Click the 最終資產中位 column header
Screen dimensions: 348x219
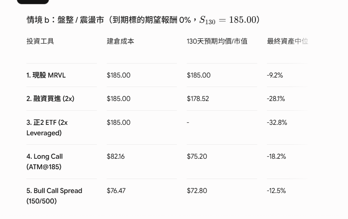coord(288,41)
